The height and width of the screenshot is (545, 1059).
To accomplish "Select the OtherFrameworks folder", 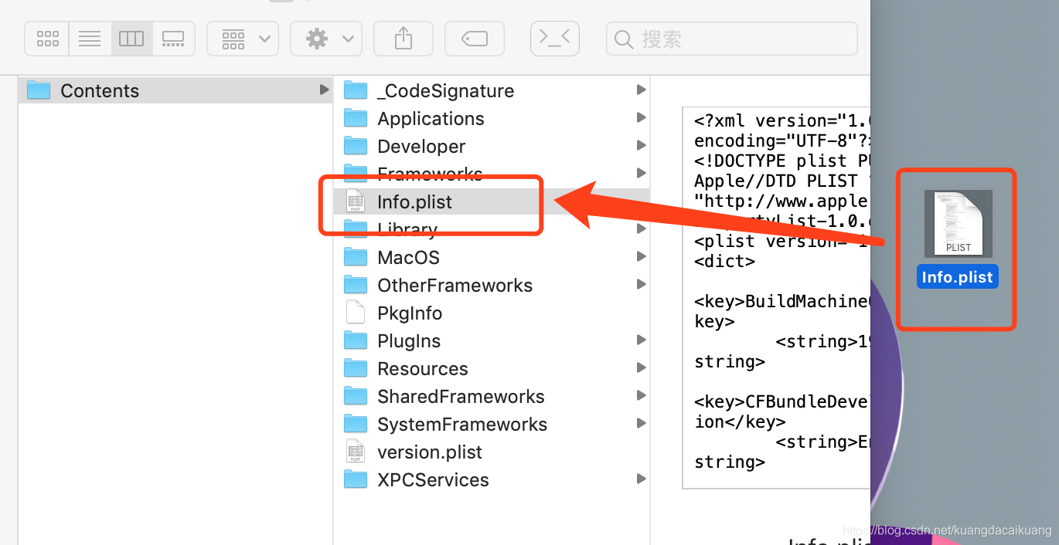I will pos(492,285).
